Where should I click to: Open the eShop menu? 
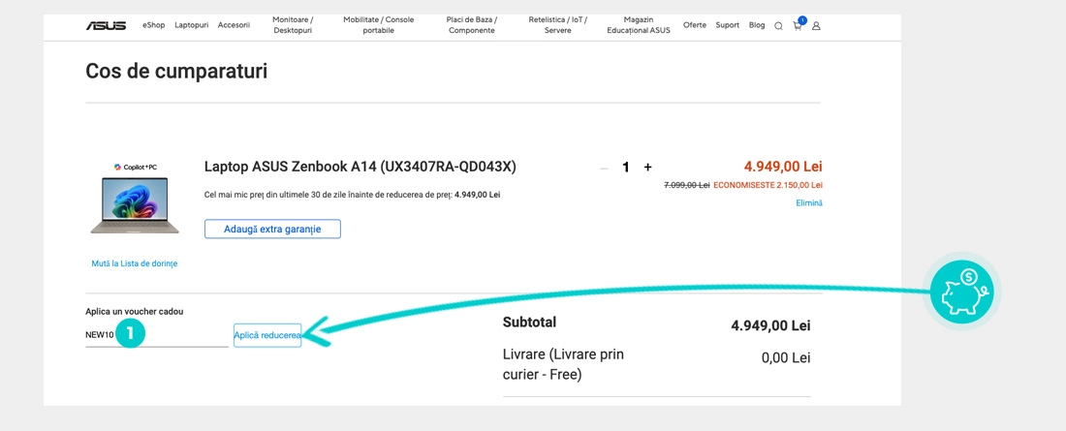pyautogui.click(x=153, y=25)
